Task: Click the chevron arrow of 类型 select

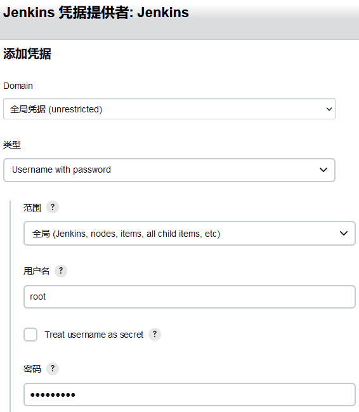Action: tap(323, 169)
